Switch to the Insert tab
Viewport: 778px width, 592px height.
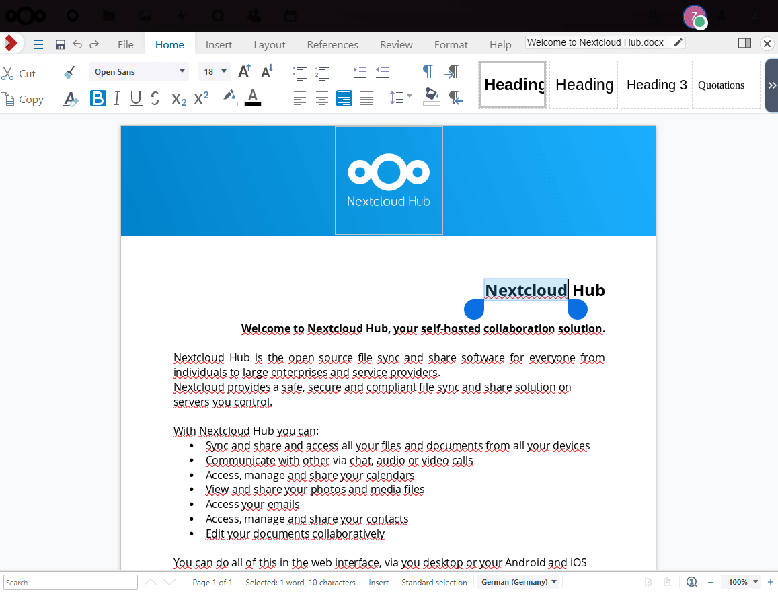[219, 44]
